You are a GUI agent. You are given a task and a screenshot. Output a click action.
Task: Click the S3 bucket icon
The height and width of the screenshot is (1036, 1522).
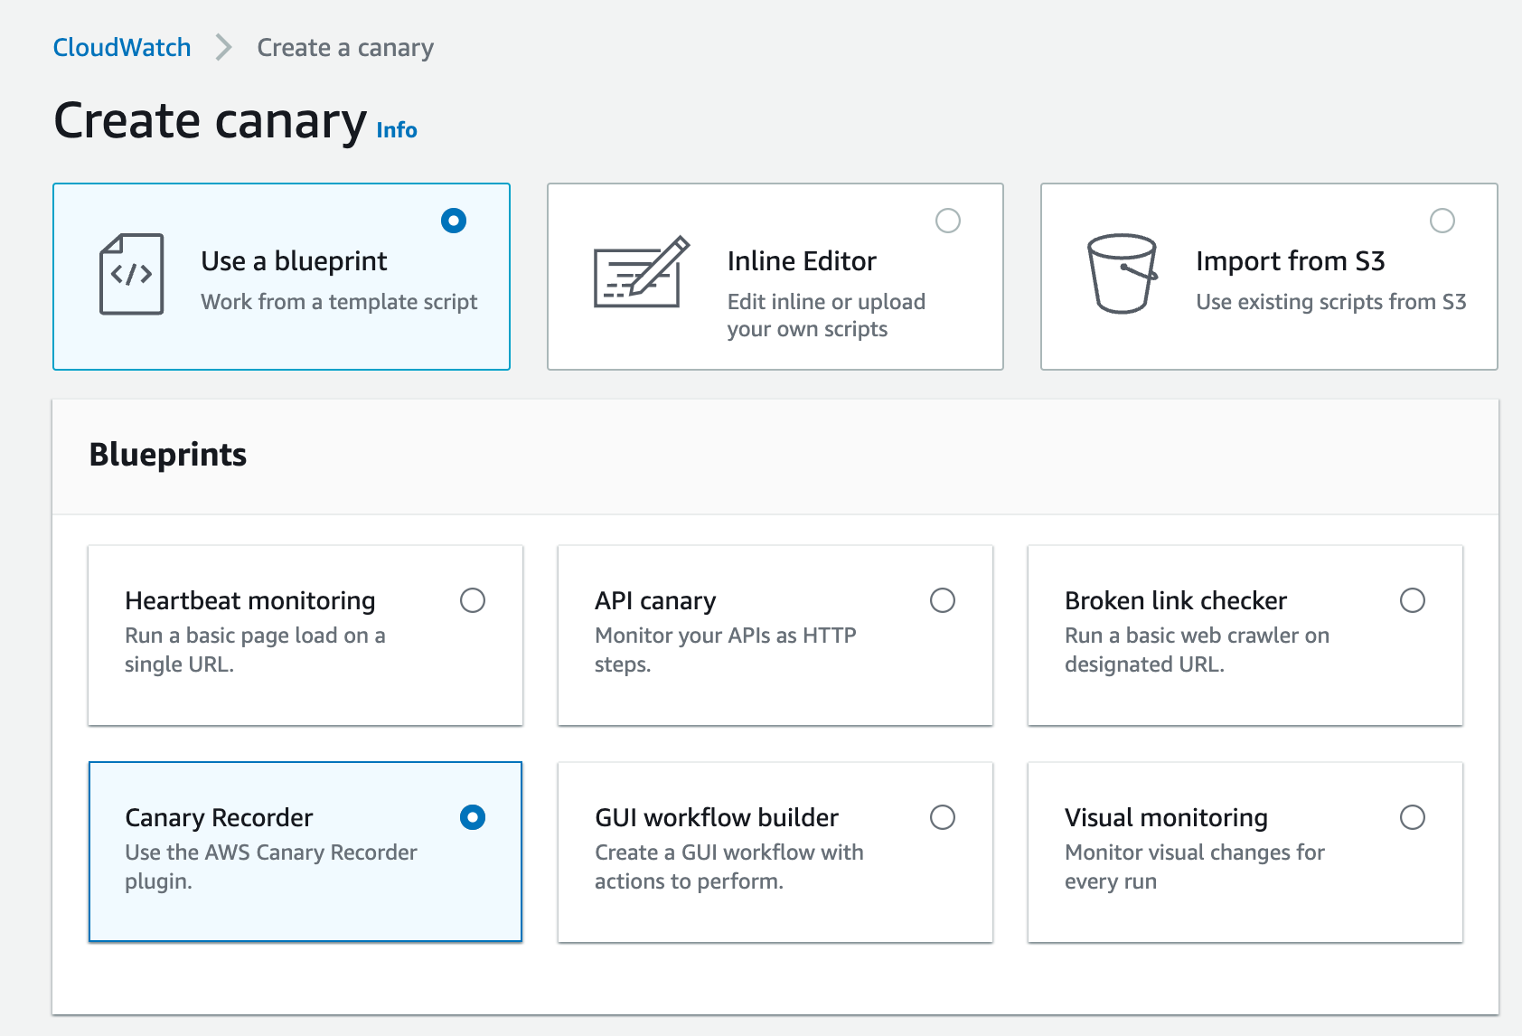pyautogui.click(x=1122, y=274)
